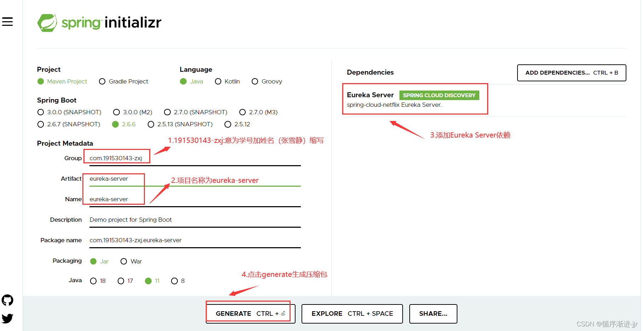The image size is (643, 331).
Task: Click 'spring-cloud-netflix Eureka Server.' description
Action: click(x=394, y=105)
